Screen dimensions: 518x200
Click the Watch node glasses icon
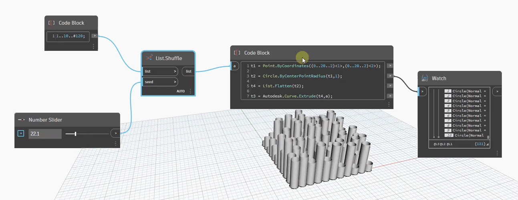click(425, 78)
